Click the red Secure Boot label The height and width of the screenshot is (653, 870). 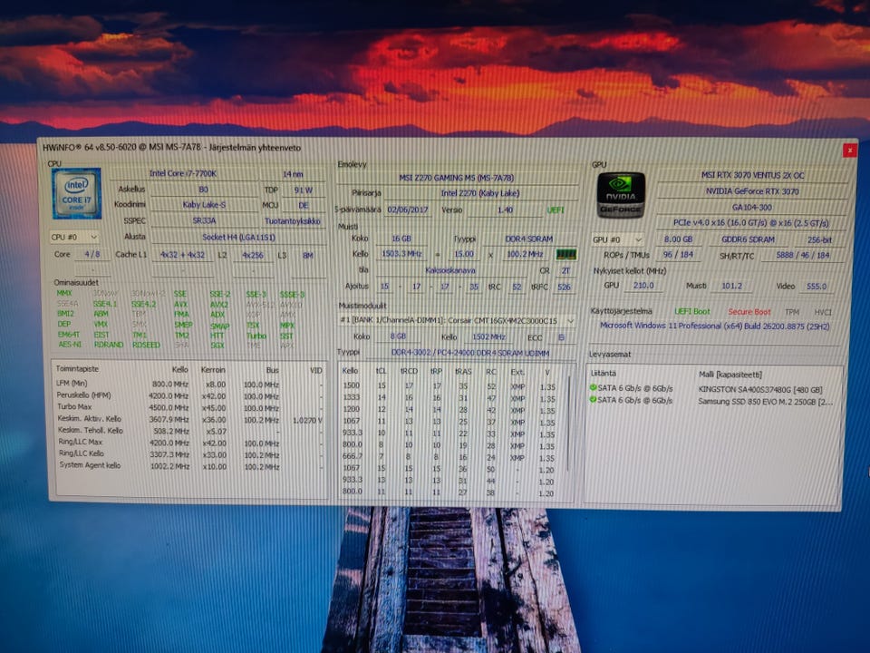point(749,312)
